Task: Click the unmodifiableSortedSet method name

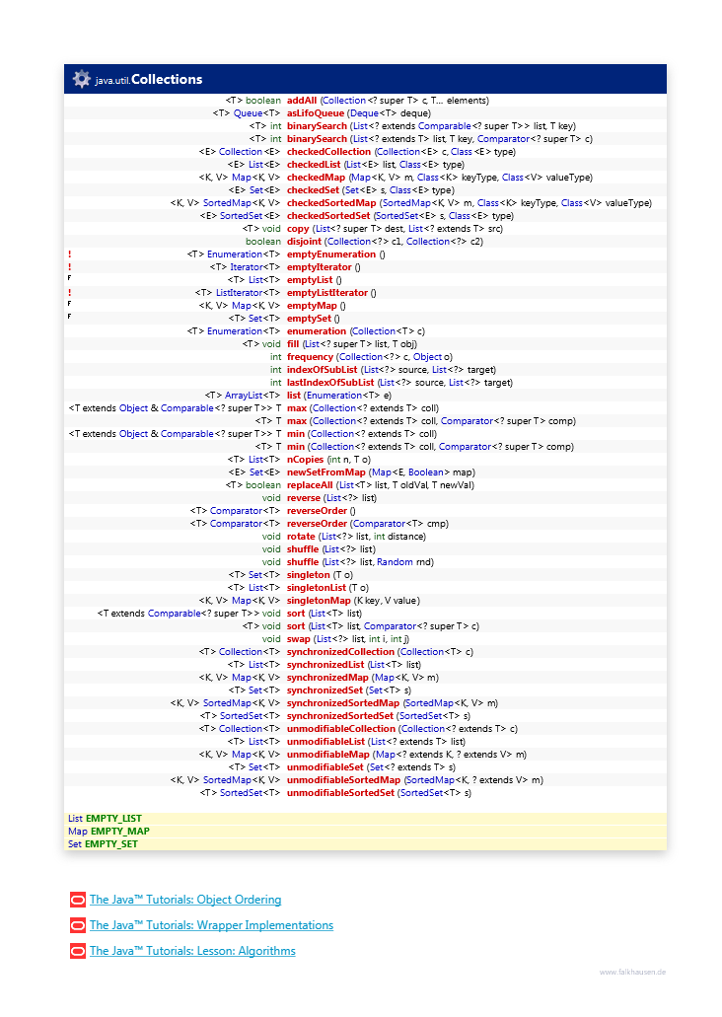Action: (x=340, y=792)
